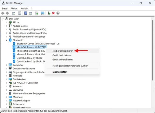Open the Properties sheet toolbar icon
155x113 pixels.
pos(19,13)
